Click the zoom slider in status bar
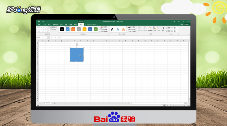Image resolution: width=227 pixels, height=126 pixels. pos(179,106)
